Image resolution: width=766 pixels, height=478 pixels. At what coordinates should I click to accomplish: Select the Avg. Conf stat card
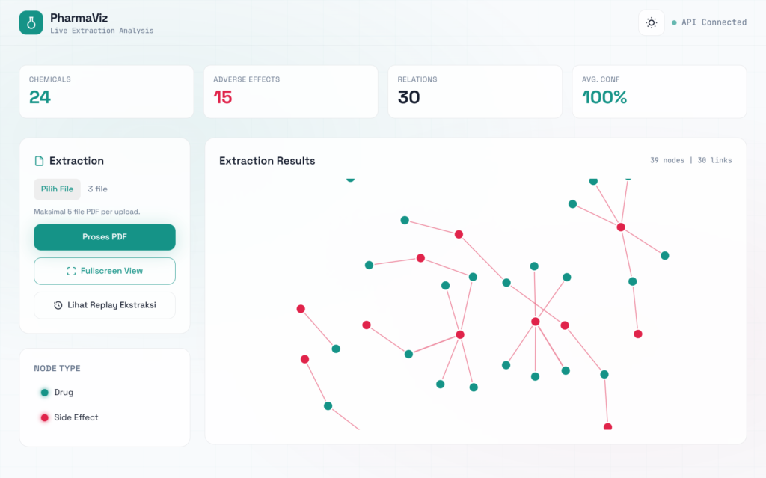pyautogui.click(x=658, y=91)
